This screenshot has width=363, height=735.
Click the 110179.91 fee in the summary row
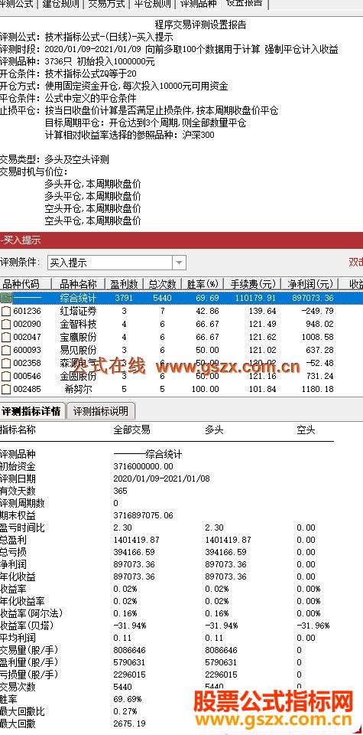[x=255, y=298]
